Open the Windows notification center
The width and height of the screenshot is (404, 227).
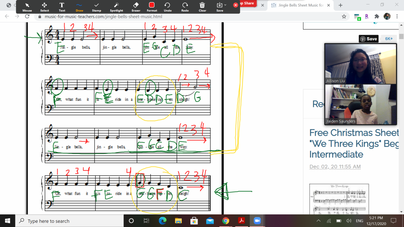[393, 221]
